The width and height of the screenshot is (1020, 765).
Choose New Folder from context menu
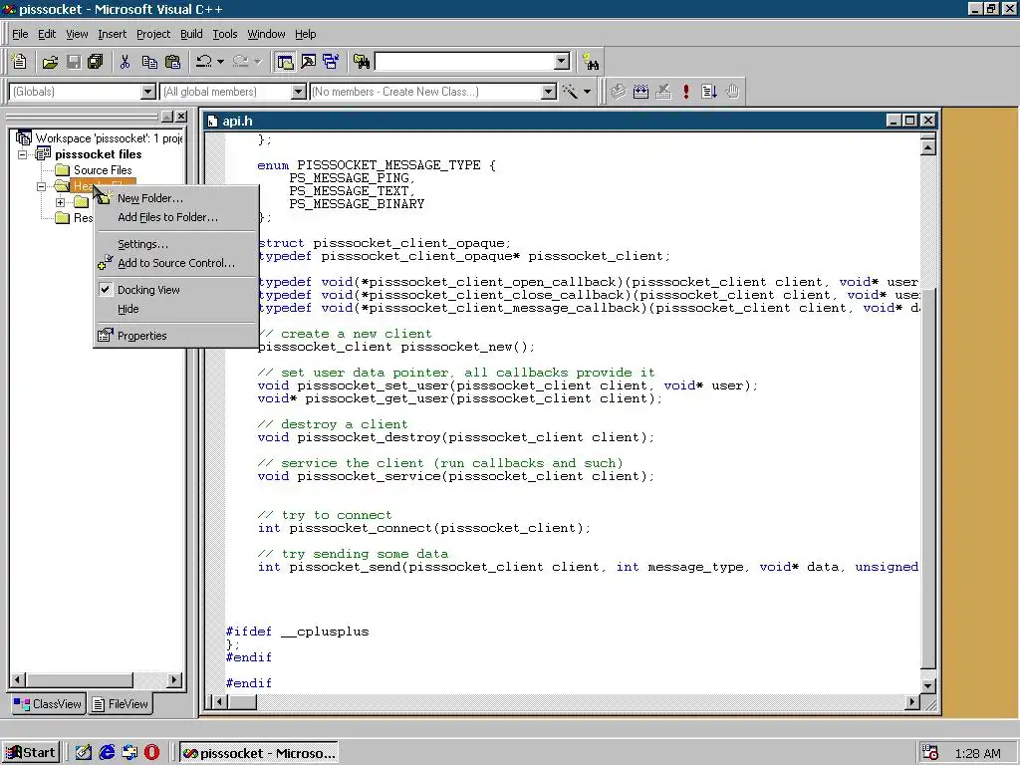click(176, 198)
